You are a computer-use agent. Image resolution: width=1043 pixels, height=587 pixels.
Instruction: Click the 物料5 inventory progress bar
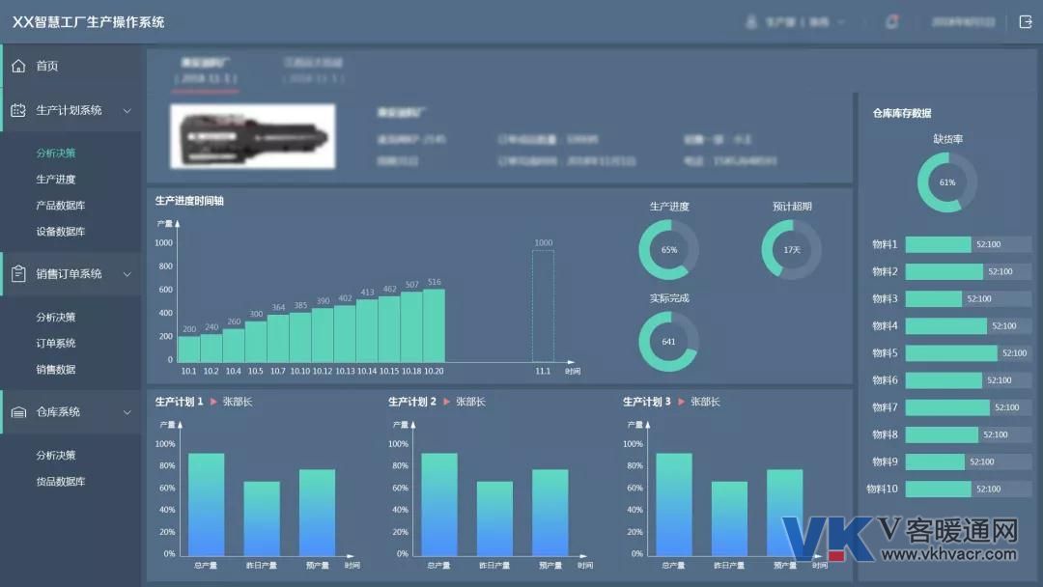[969, 353]
